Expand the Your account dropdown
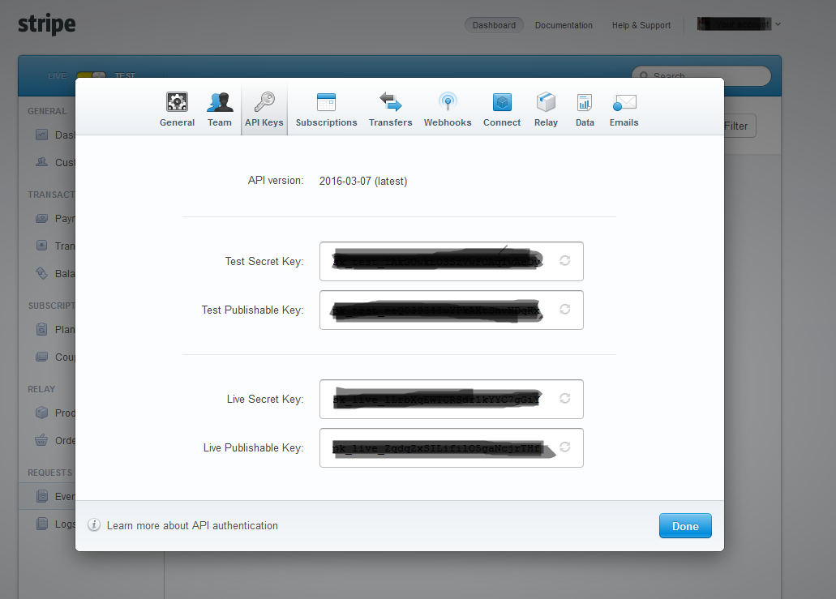The width and height of the screenshot is (836, 599). point(739,24)
